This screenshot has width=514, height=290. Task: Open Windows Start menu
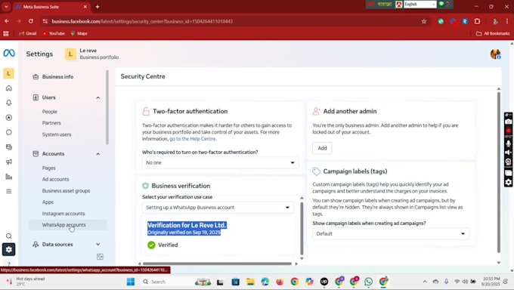(131, 282)
